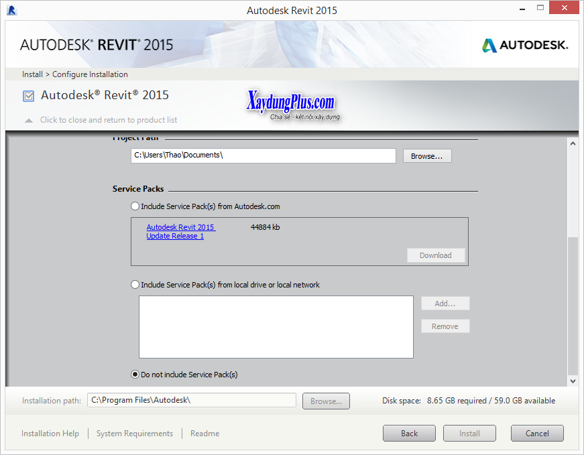Click inside the local service pack list box
The width and height of the screenshot is (584, 455).
click(x=276, y=327)
